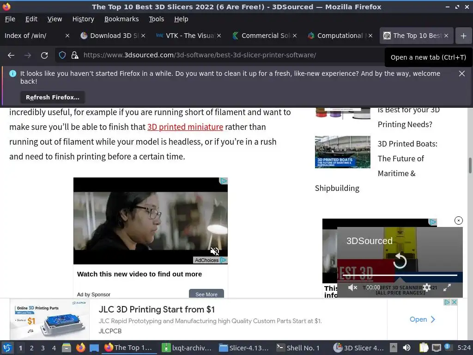Open the File menu
473x355 pixels.
pos(10,19)
